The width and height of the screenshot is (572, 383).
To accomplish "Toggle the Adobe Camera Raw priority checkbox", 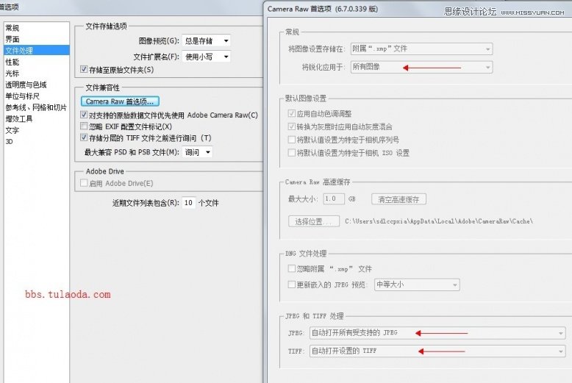I will [x=84, y=115].
